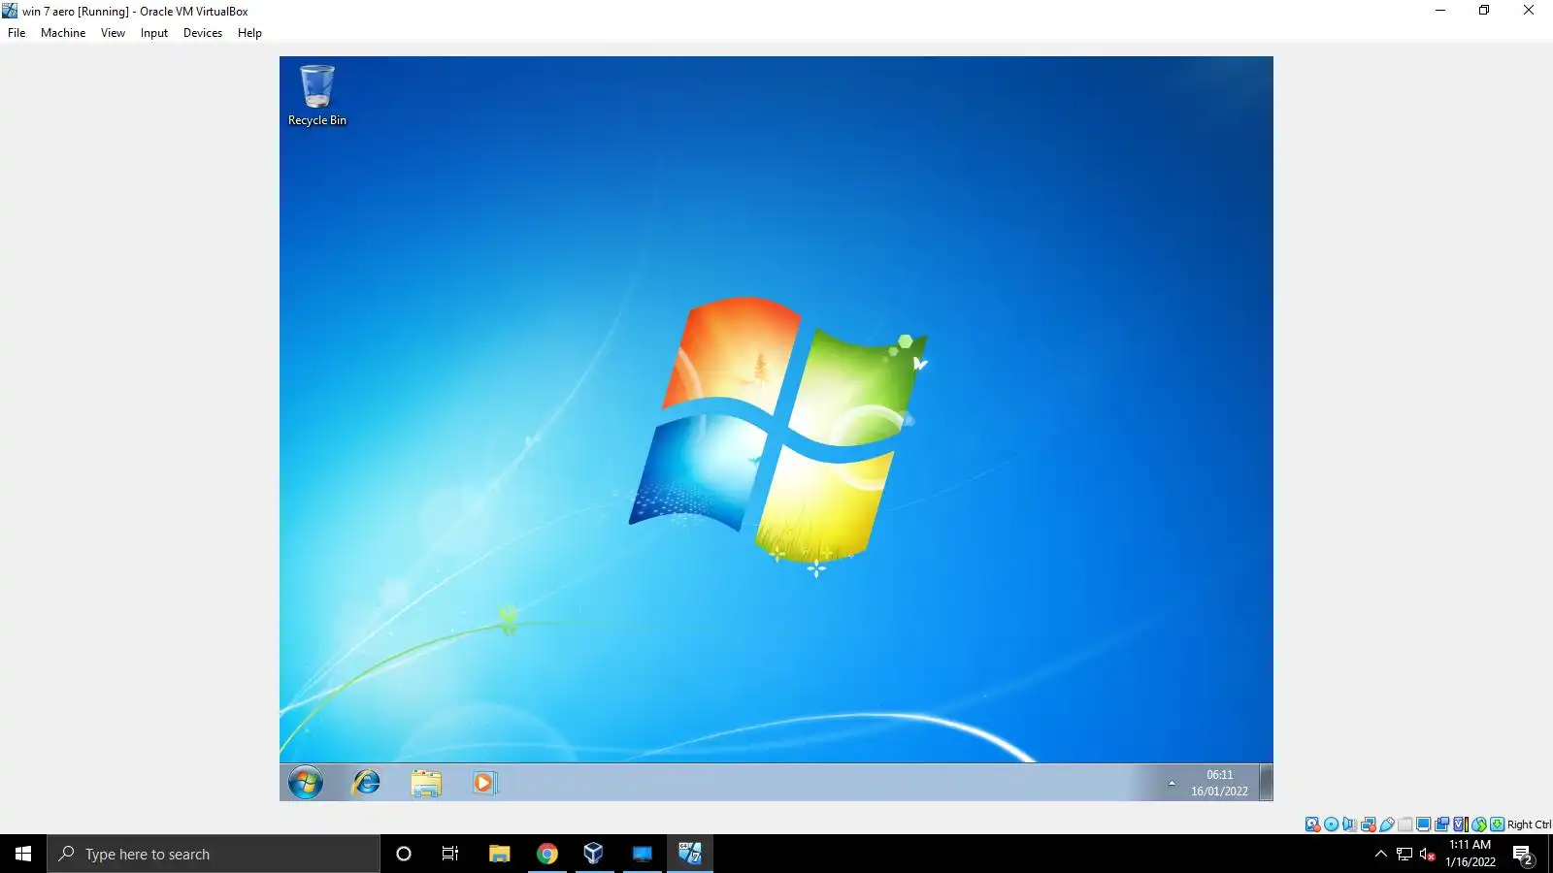Launch Windows Media Player from guest taskbar

point(483,782)
